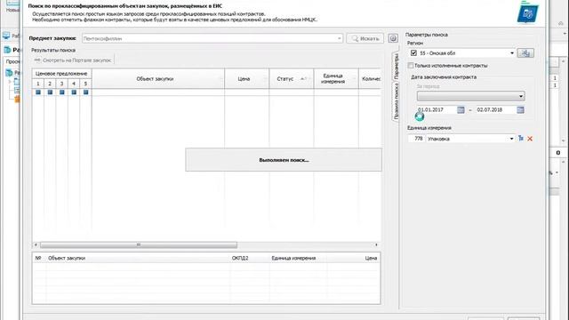Click end date field 02.07.2018
Image resolution: width=569 pixels, height=320 pixels.
(x=496, y=109)
